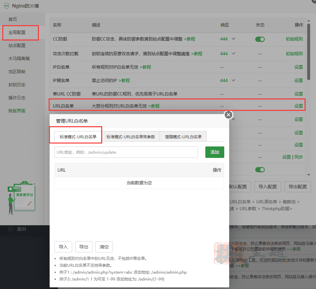Click the partially hidden 默认配置 button
This screenshot has height=289, width=316.
(x=240, y=187)
